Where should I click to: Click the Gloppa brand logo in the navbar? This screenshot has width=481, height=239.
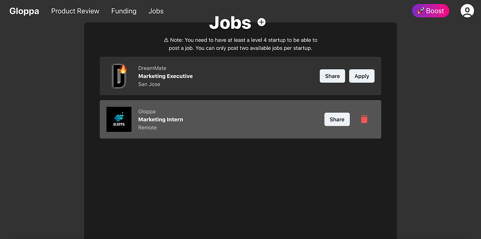click(24, 11)
